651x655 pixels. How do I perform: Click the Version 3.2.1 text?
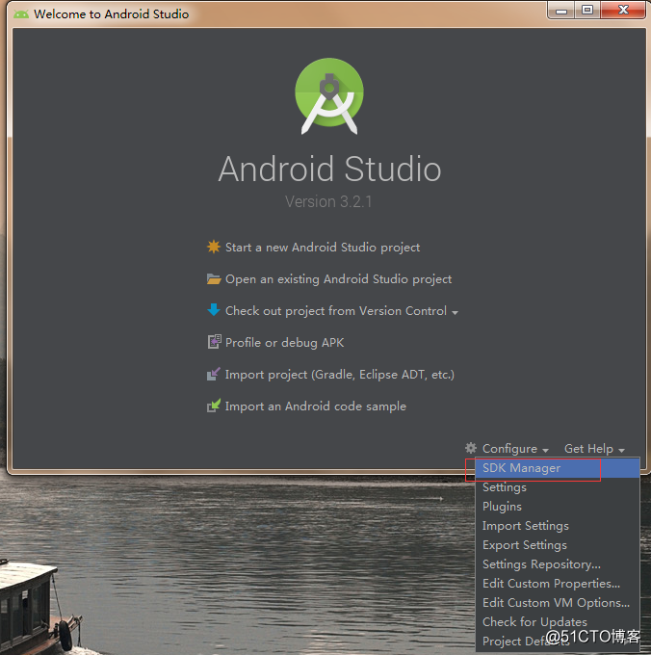(328, 201)
